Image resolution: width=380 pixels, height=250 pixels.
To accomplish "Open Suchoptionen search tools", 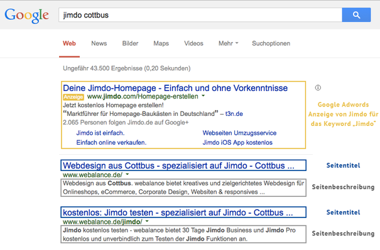I will point(271,43).
